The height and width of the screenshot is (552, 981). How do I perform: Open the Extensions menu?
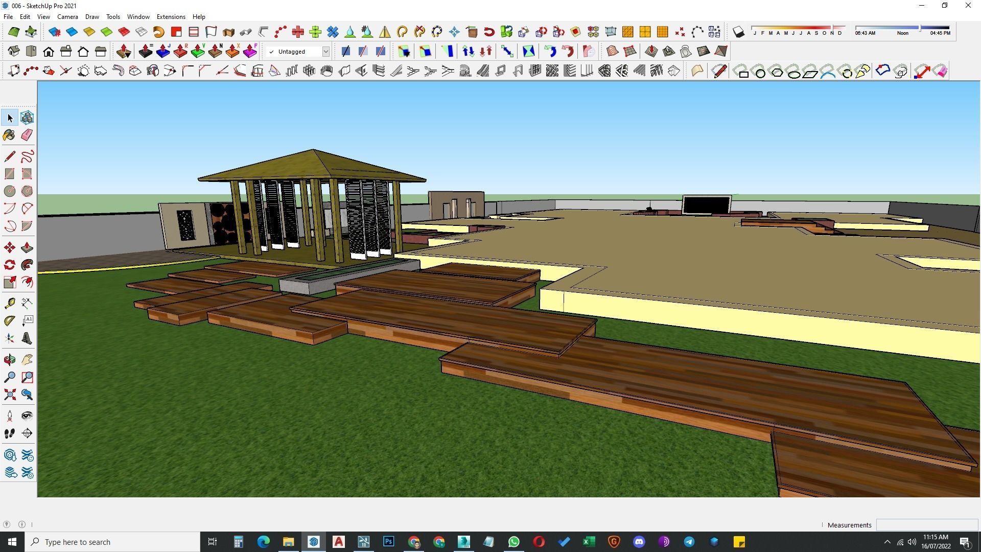pyautogui.click(x=171, y=17)
